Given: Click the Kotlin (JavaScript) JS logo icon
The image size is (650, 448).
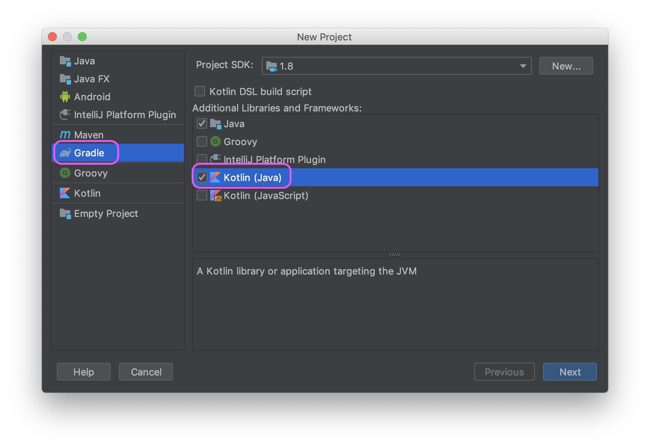Looking at the screenshot, I should tap(216, 195).
